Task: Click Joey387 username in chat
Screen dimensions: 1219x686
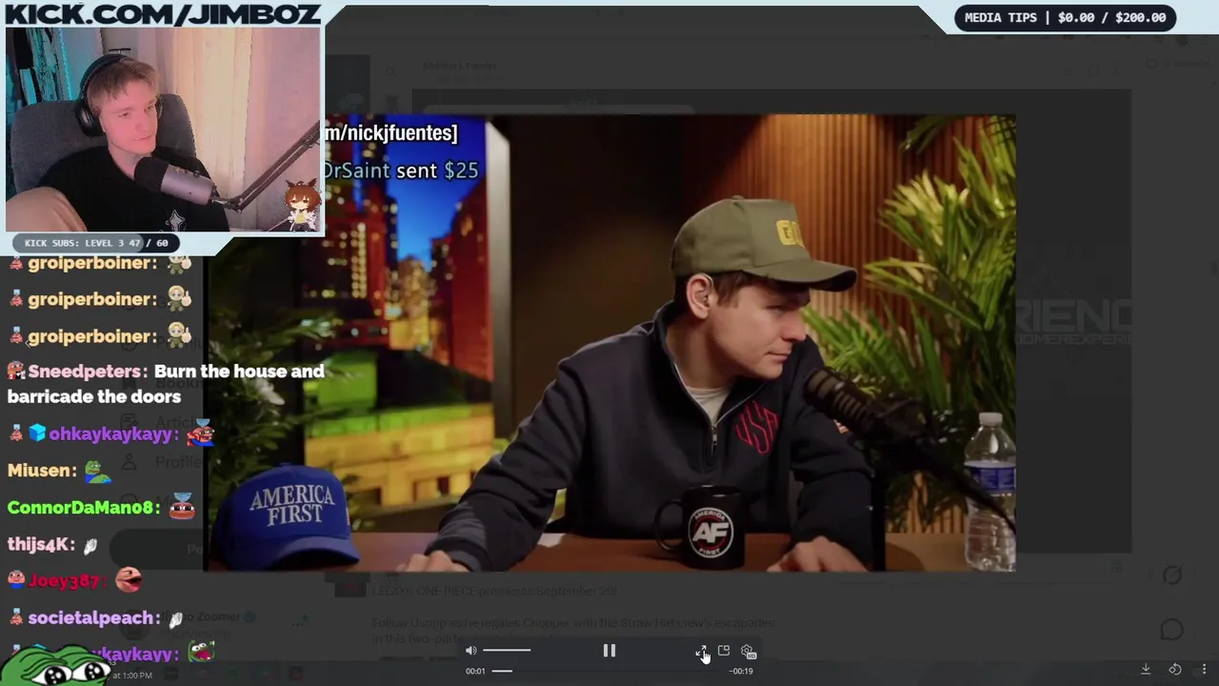Action: 64,580
